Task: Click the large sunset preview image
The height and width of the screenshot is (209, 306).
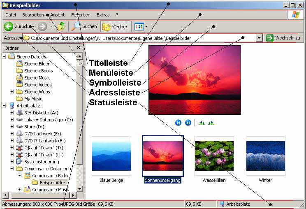Action: tap(195, 80)
